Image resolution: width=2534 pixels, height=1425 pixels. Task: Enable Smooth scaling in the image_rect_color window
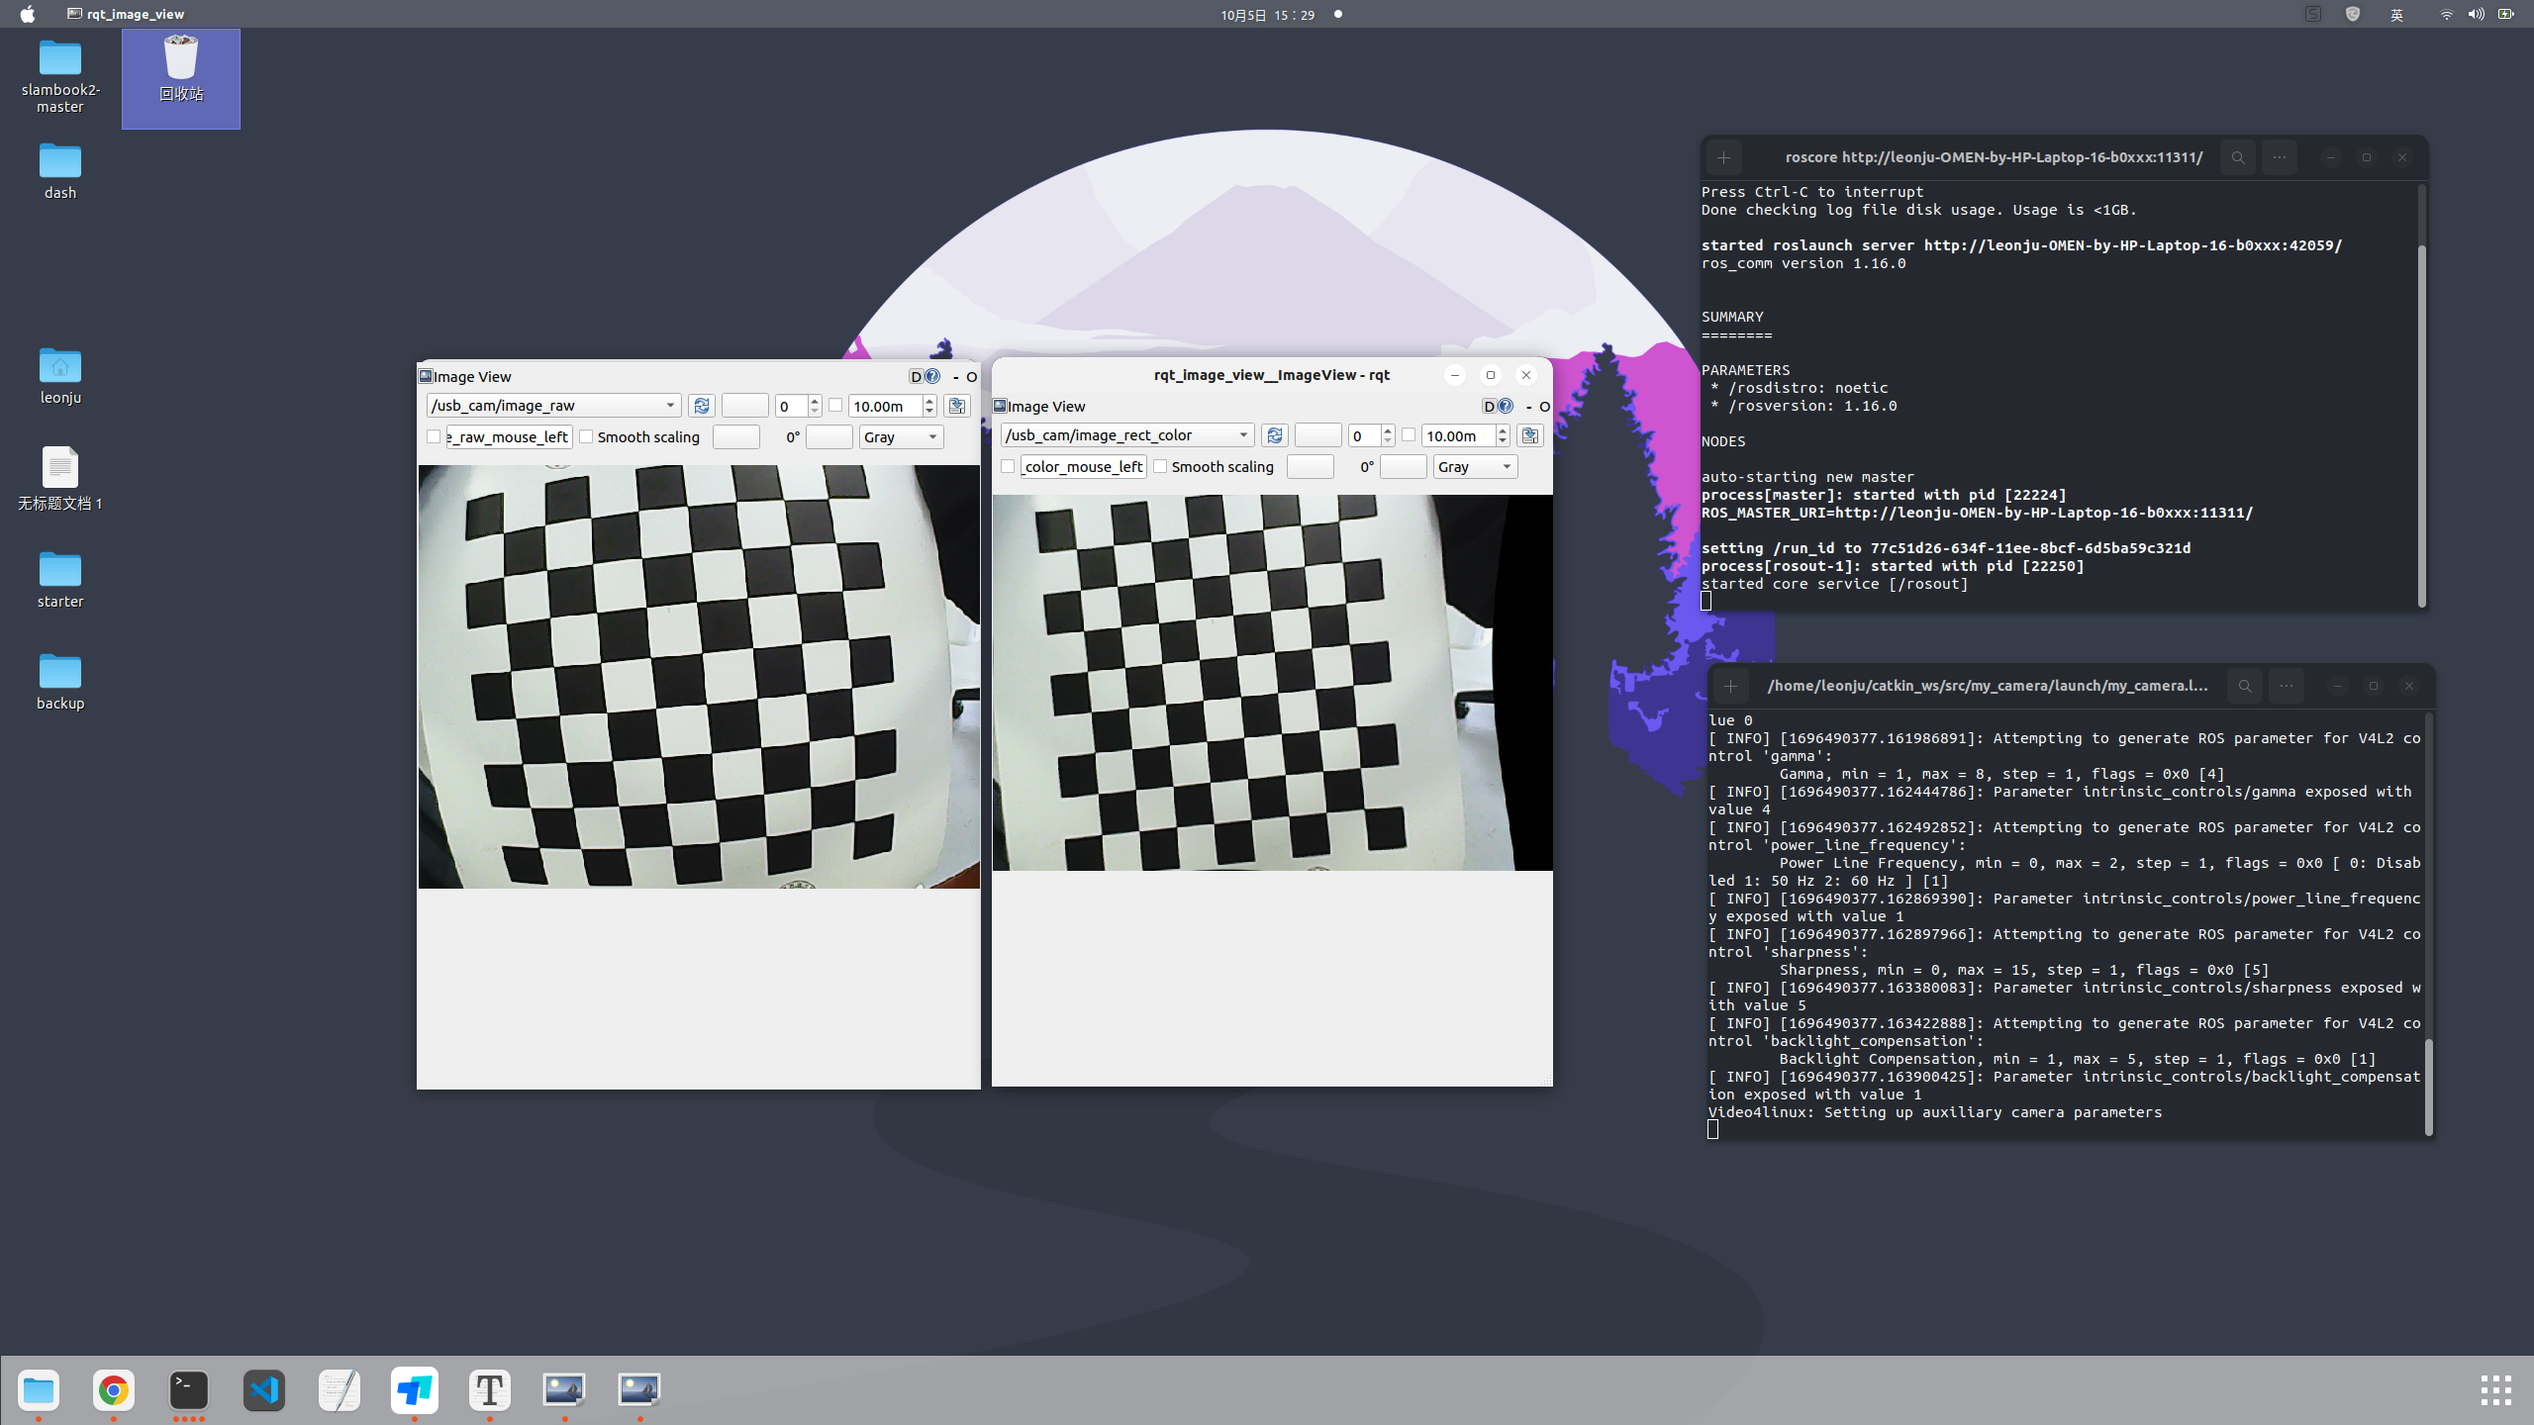click(1161, 466)
